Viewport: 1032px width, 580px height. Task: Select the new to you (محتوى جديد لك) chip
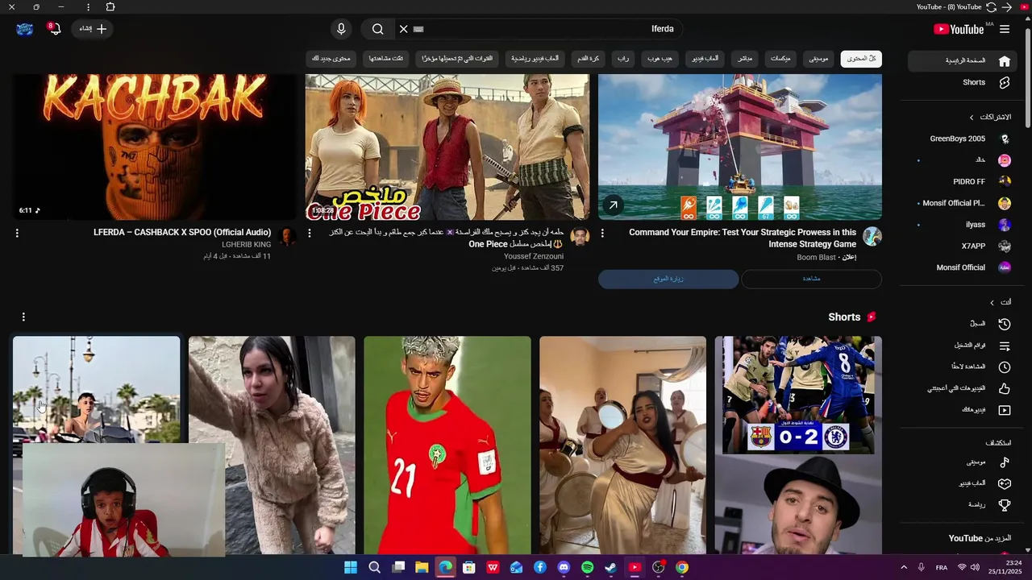332,59
